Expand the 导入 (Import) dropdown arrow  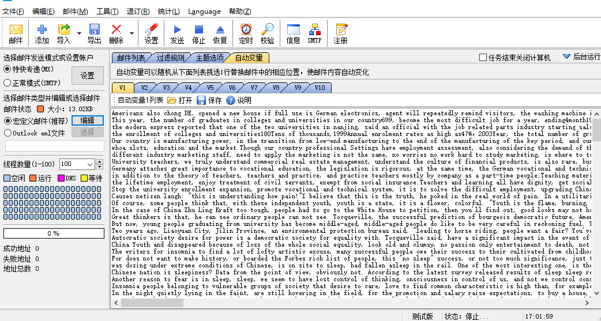77,33
